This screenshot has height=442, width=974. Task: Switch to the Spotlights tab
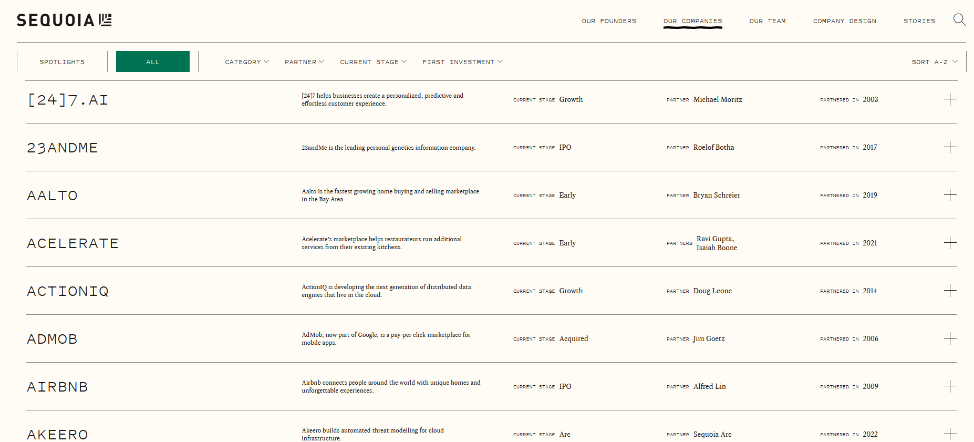pos(62,62)
